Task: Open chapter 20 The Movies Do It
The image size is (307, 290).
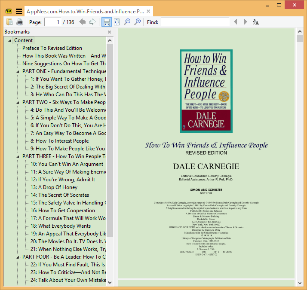Action: (68, 241)
